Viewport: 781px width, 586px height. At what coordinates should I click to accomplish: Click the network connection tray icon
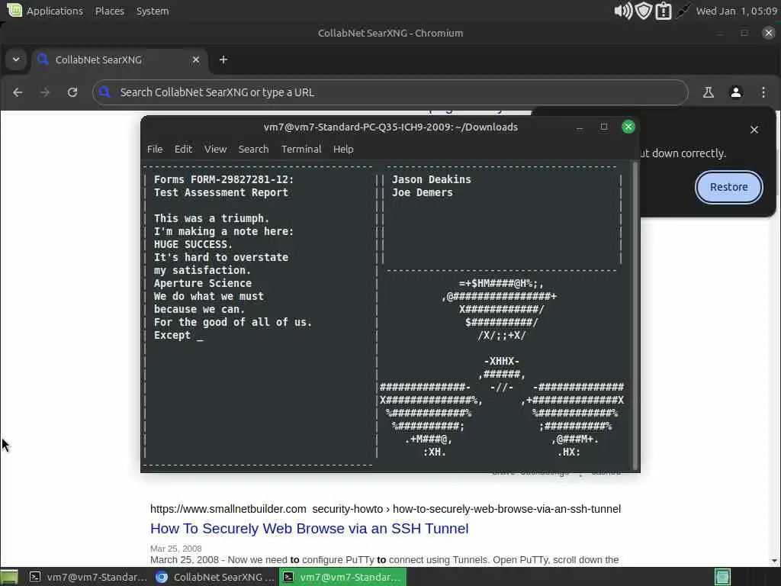coord(683,11)
